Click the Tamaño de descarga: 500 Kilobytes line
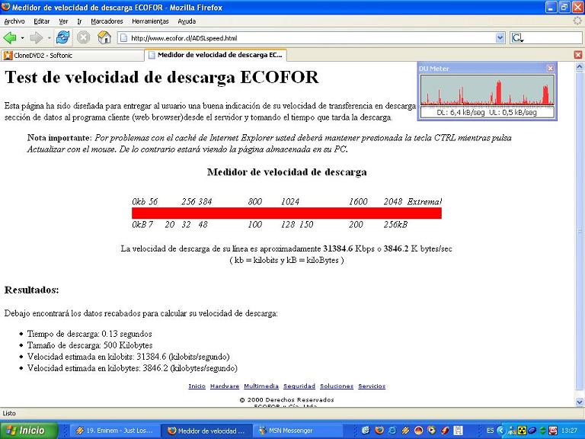Screen dimensions: 585x439 pos(90,345)
